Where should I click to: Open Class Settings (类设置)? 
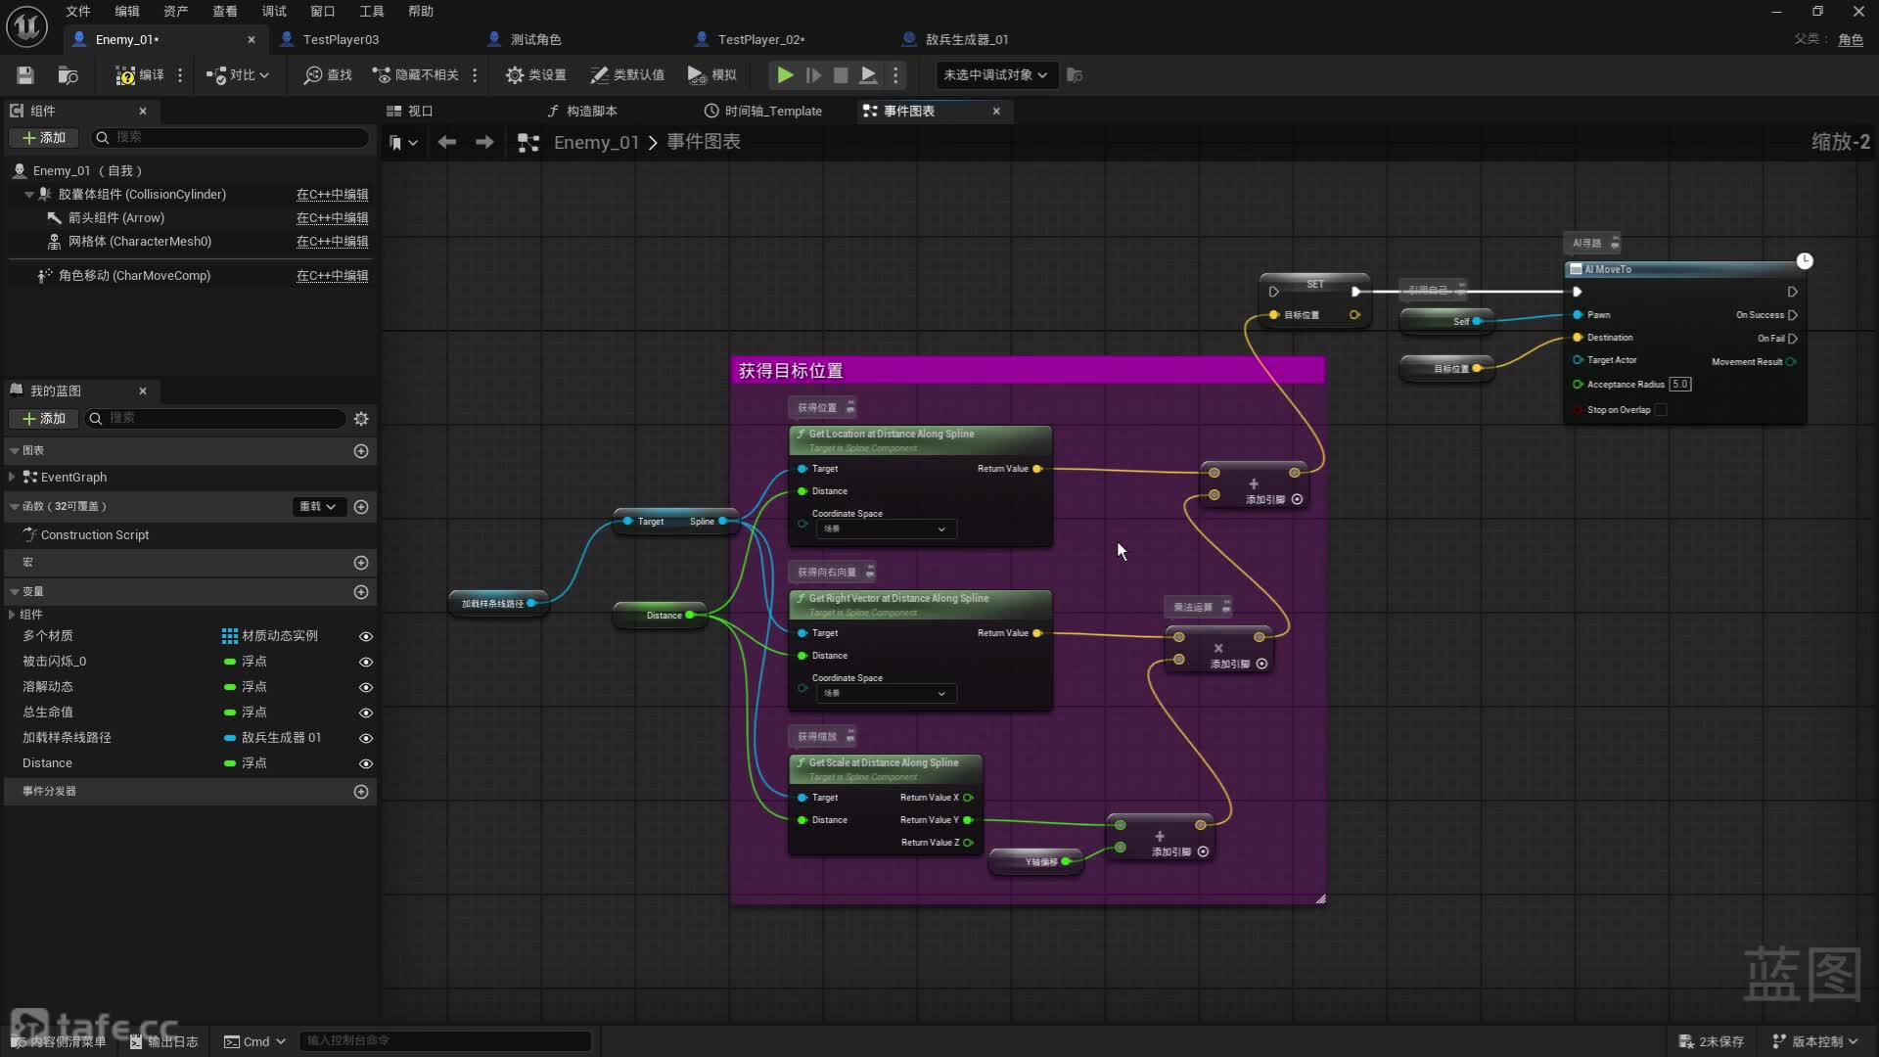536,75
